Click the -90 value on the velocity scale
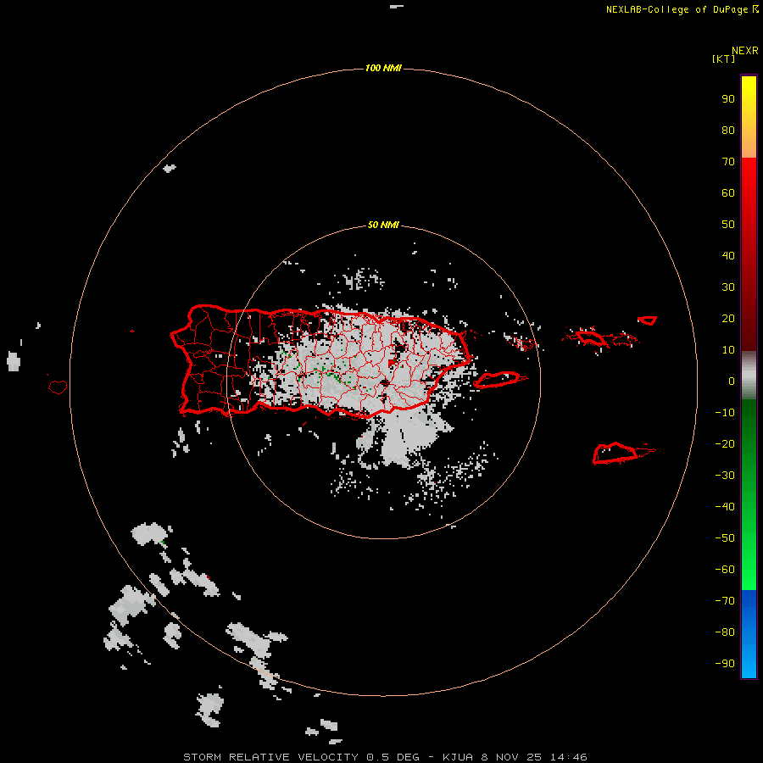The image size is (763, 763). click(x=725, y=663)
